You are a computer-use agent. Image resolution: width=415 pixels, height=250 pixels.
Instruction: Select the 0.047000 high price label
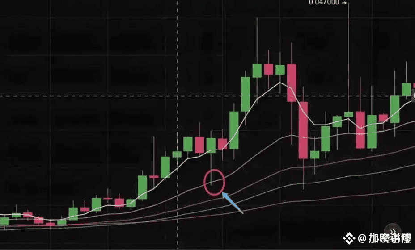(324, 2)
